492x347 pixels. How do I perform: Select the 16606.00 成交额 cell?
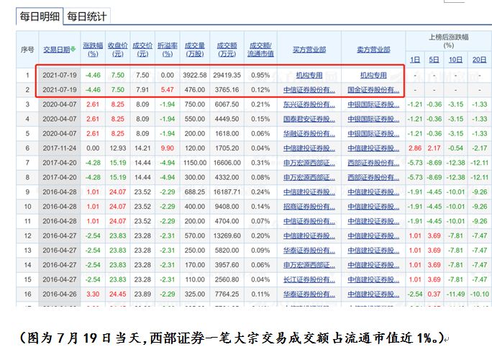pyautogui.click(x=227, y=163)
